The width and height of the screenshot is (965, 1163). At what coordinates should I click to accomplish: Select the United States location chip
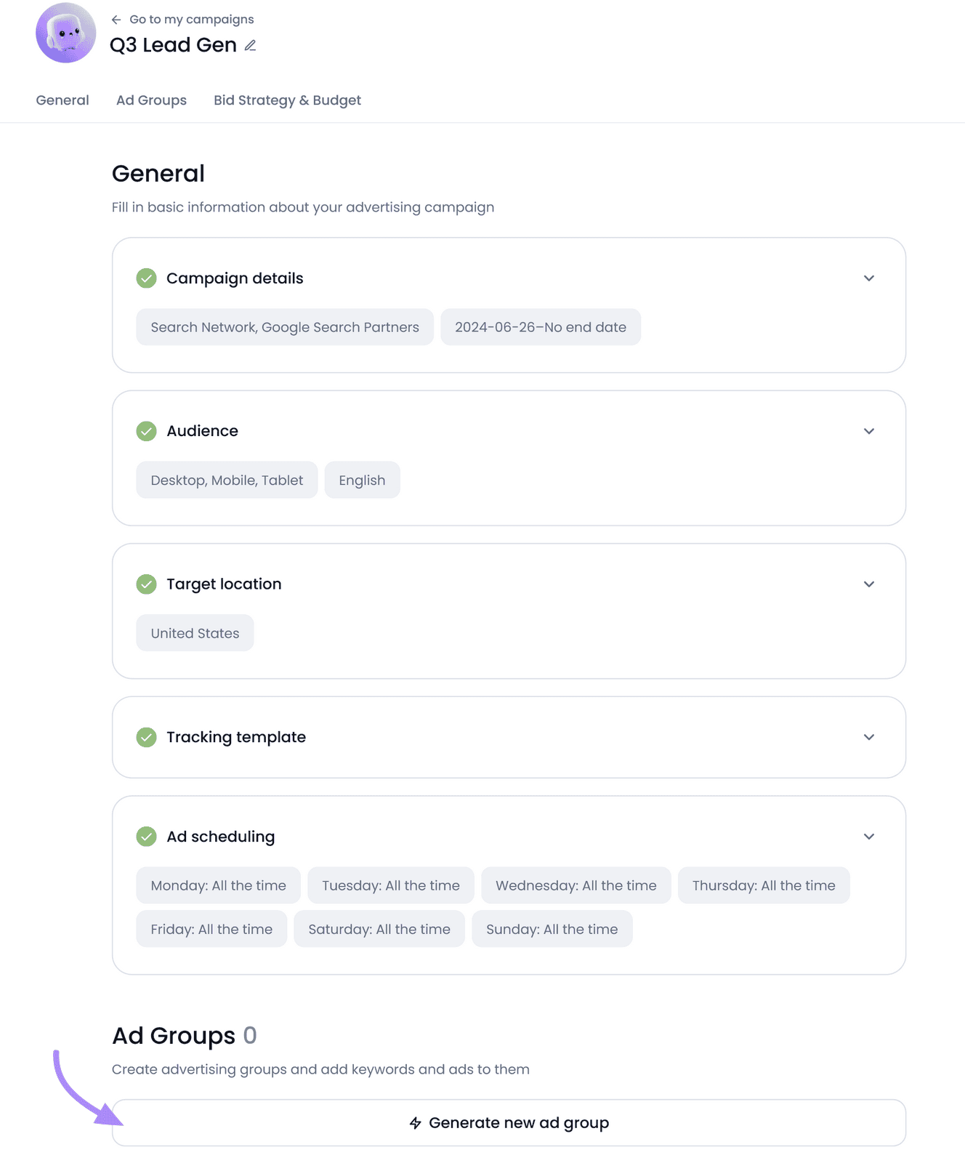194,632
